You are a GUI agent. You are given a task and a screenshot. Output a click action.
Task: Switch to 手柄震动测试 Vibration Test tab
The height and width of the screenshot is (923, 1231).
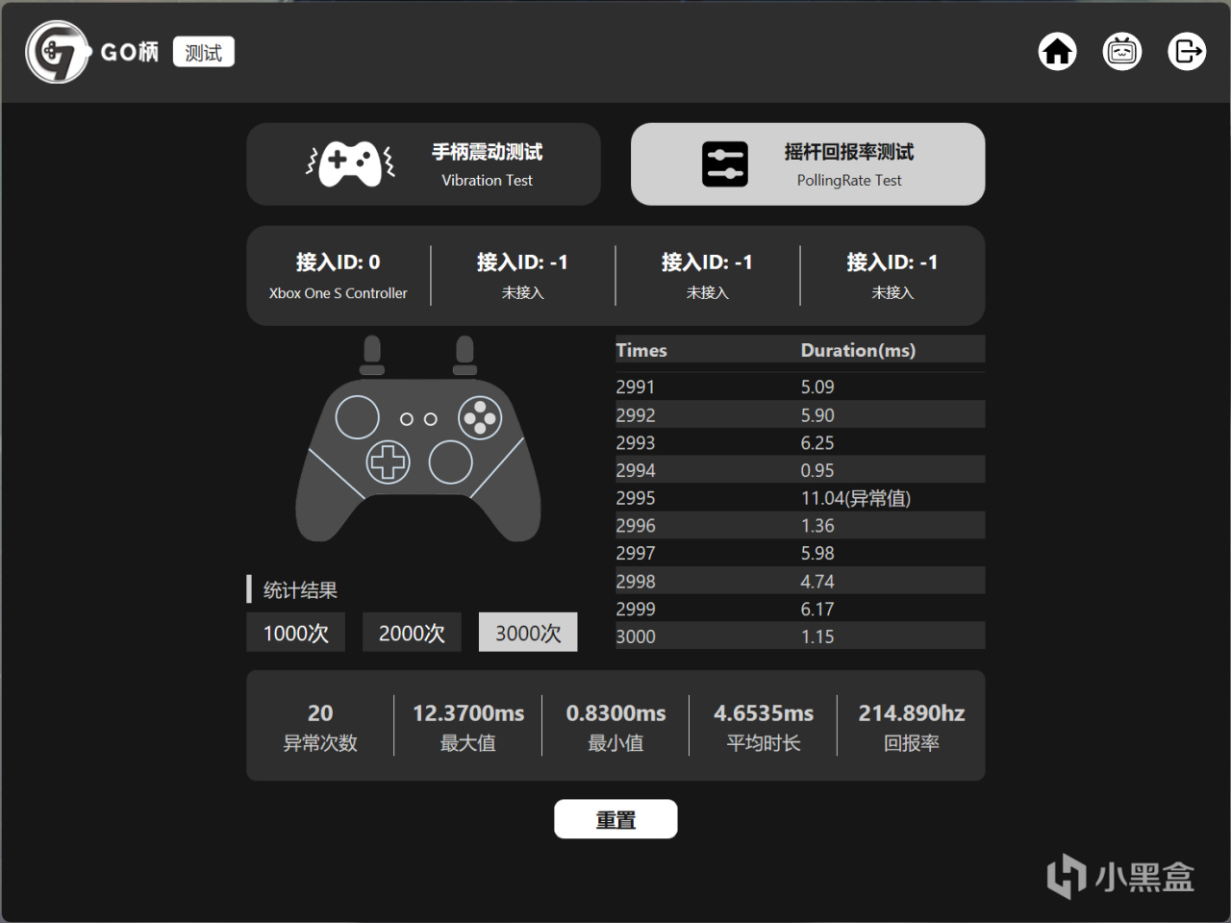[423, 164]
